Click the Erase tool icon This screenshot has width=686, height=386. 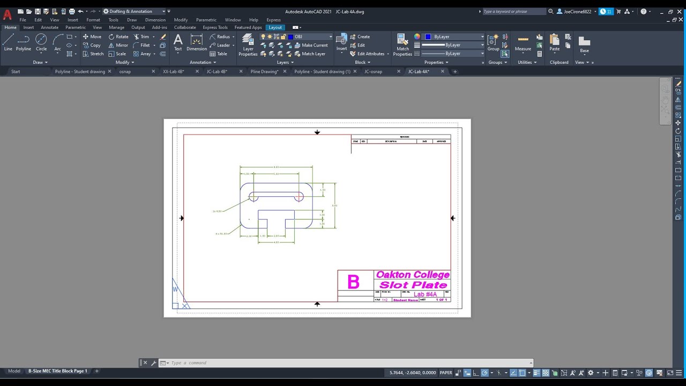(x=163, y=37)
